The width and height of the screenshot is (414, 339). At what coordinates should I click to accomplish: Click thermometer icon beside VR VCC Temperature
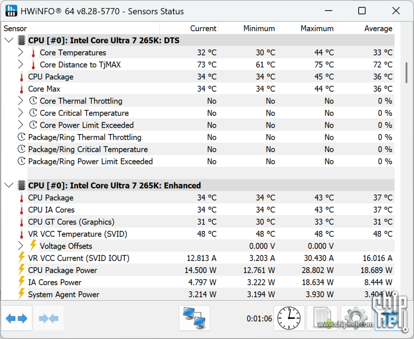[x=22, y=234]
